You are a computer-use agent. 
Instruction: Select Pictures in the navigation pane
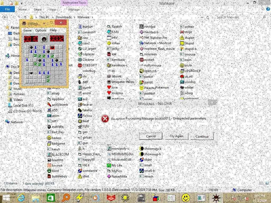tap(16, 94)
